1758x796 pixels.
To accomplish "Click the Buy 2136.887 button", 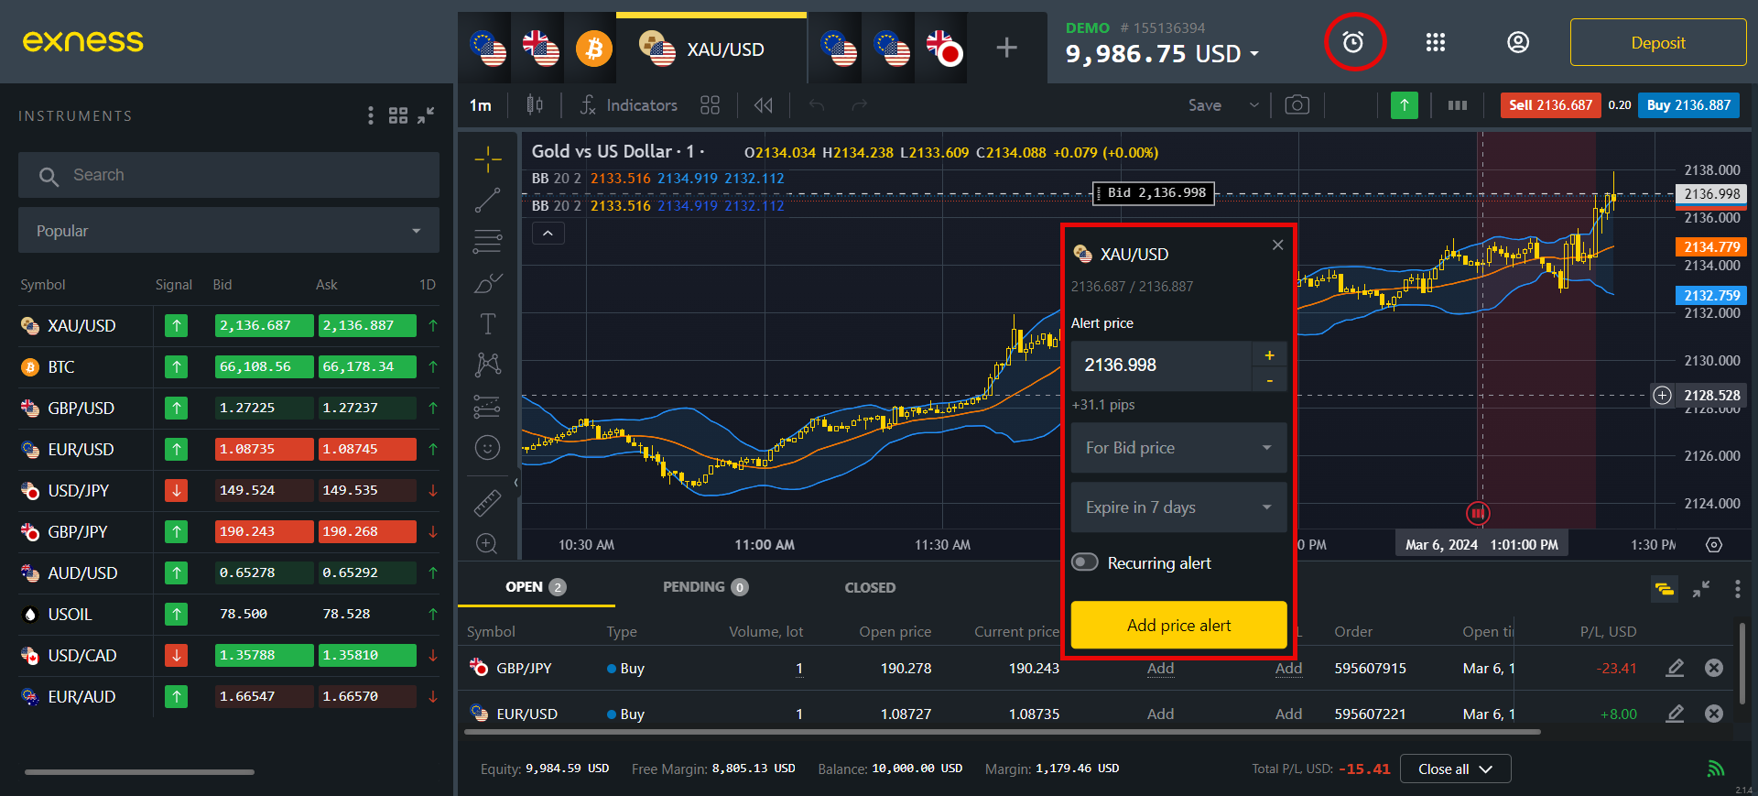I will 1688,105.
